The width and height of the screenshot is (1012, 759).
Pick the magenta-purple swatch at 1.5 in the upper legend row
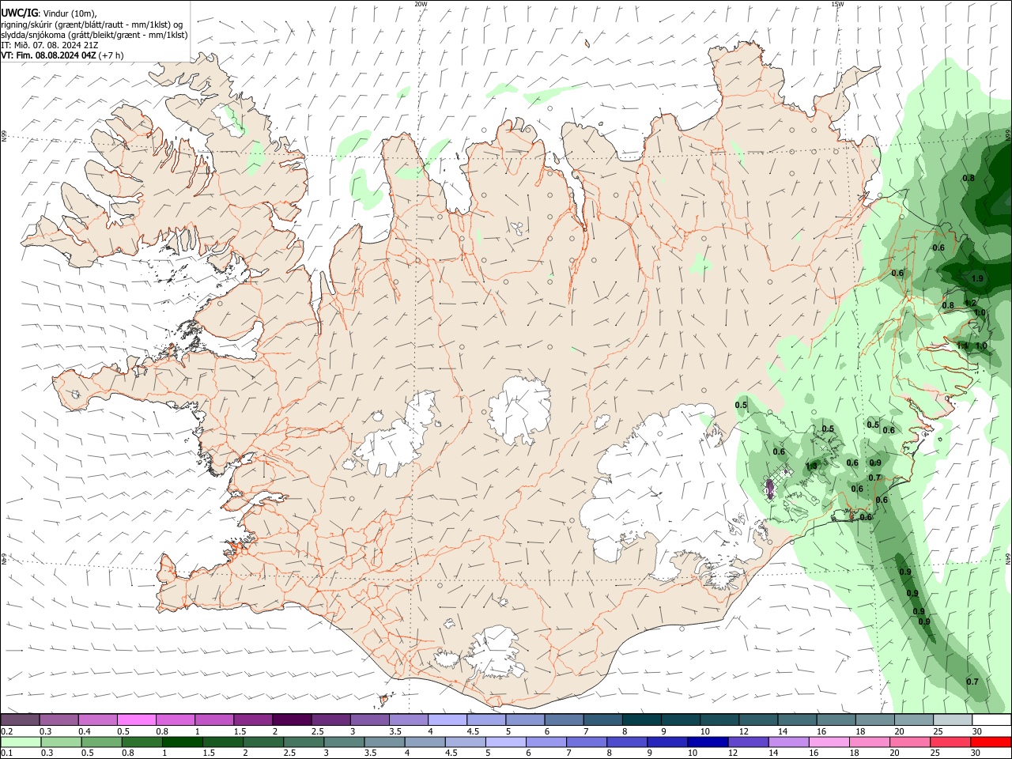point(253,720)
